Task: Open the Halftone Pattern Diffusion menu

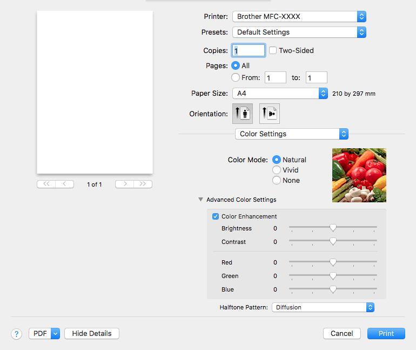Action: pos(323,307)
